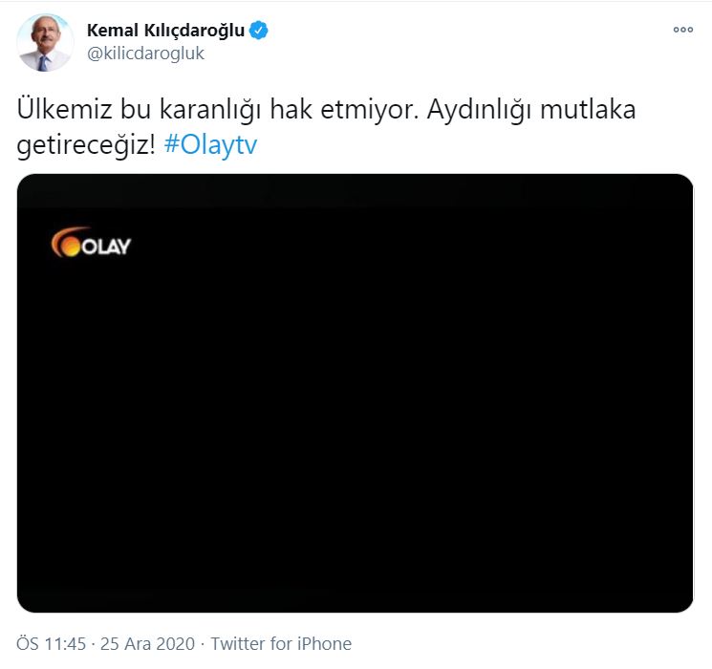Click the word getireceğiz! in the tweet
This screenshot has height=669, width=712.
86,146
